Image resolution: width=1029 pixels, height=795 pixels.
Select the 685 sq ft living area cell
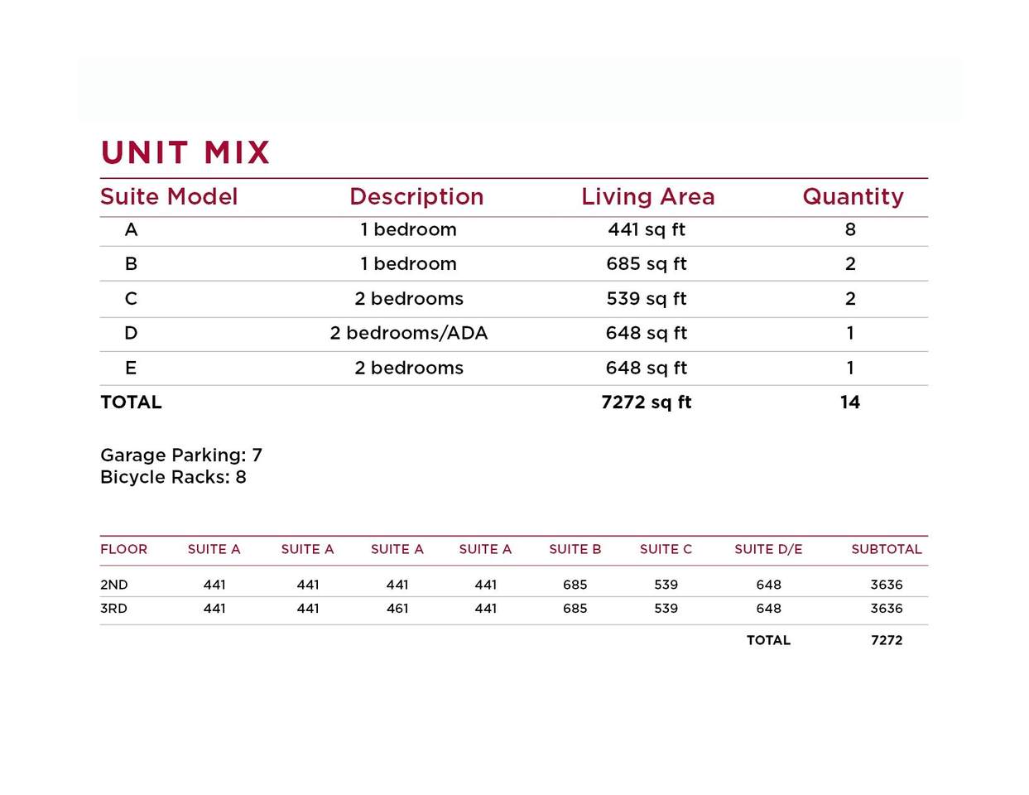647,264
